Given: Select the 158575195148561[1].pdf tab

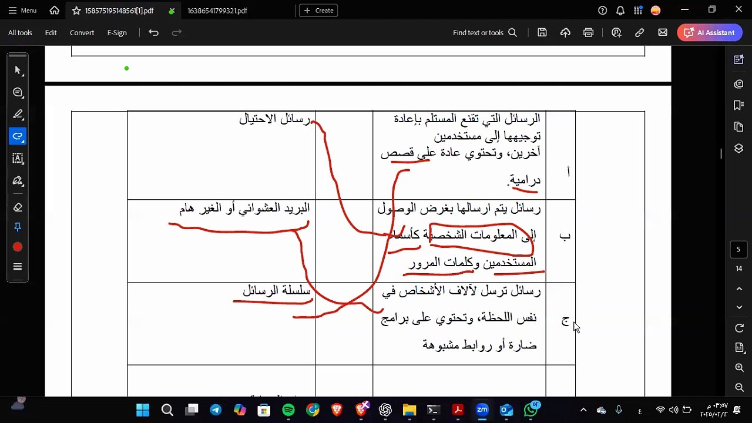Looking at the screenshot, I should tap(119, 11).
